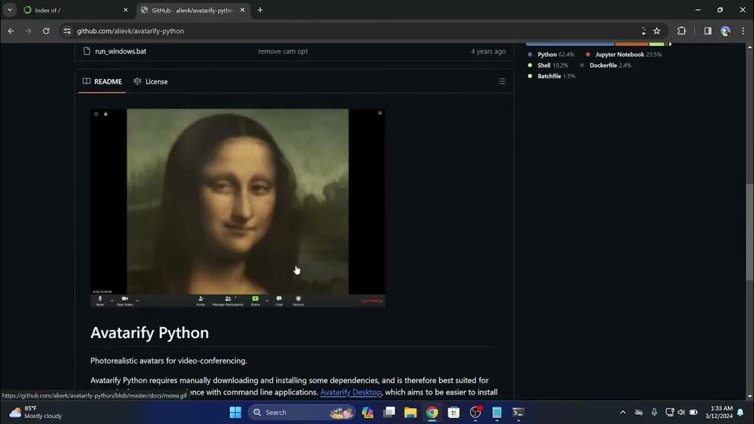
Task: Open the run_windows.bat file
Action: [x=121, y=51]
